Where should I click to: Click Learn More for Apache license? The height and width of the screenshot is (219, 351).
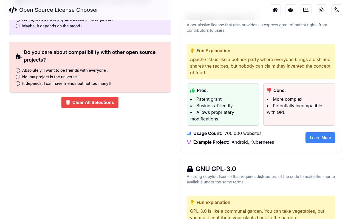tap(320, 138)
